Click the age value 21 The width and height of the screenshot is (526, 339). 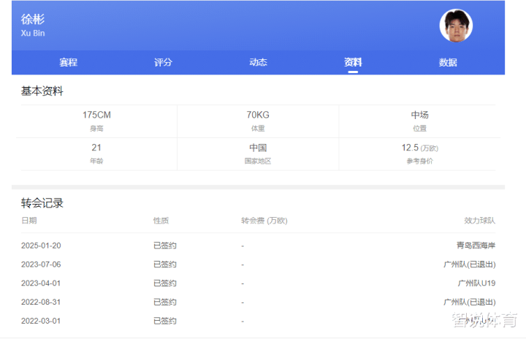point(96,148)
